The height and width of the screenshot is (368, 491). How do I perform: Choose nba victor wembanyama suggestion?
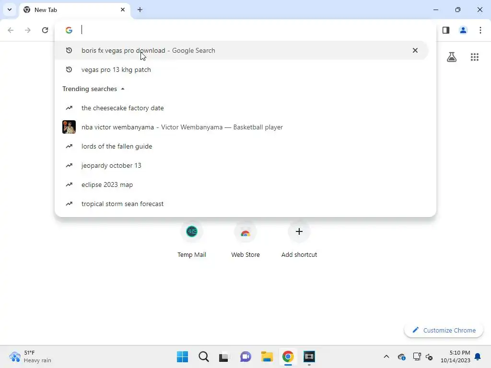coord(241,127)
